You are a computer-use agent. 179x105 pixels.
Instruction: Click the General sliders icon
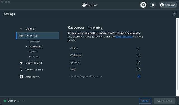(21, 28)
